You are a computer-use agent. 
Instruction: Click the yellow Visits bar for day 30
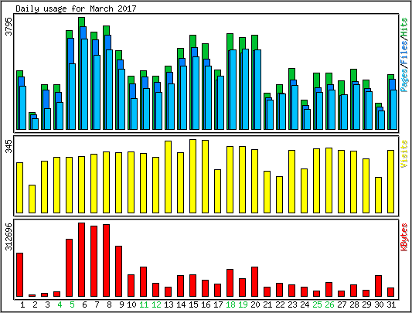point(378,195)
